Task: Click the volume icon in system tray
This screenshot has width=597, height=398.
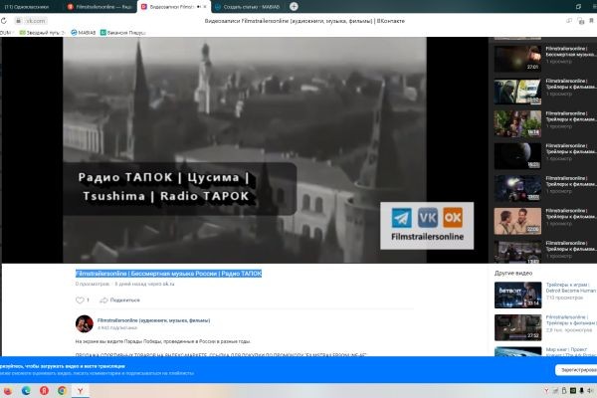Action: [x=590, y=391]
